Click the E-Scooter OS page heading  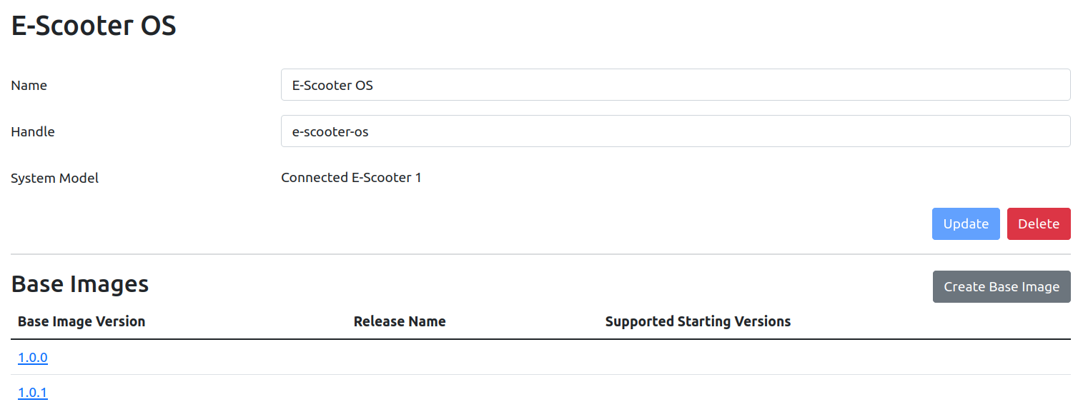click(x=94, y=26)
